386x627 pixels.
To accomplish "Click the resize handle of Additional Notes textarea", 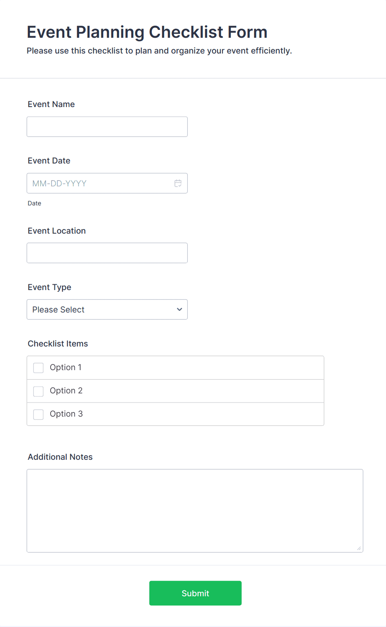I will click(x=359, y=549).
